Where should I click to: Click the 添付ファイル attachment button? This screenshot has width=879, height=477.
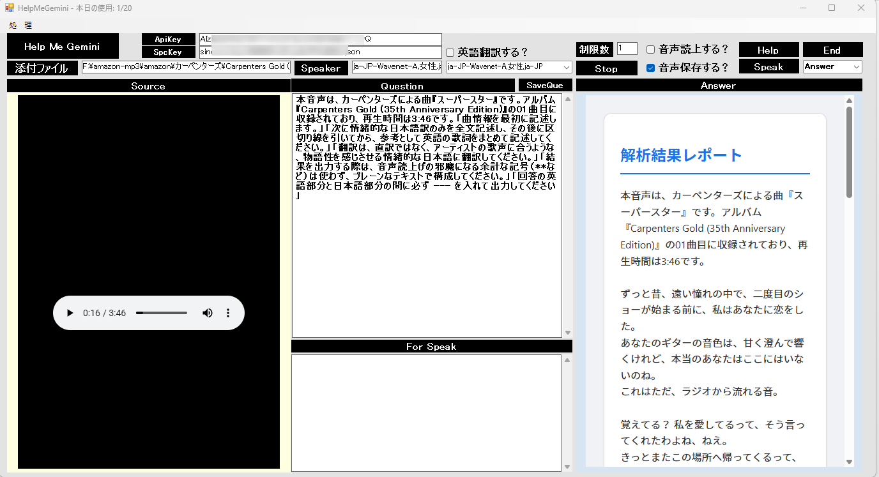click(42, 68)
